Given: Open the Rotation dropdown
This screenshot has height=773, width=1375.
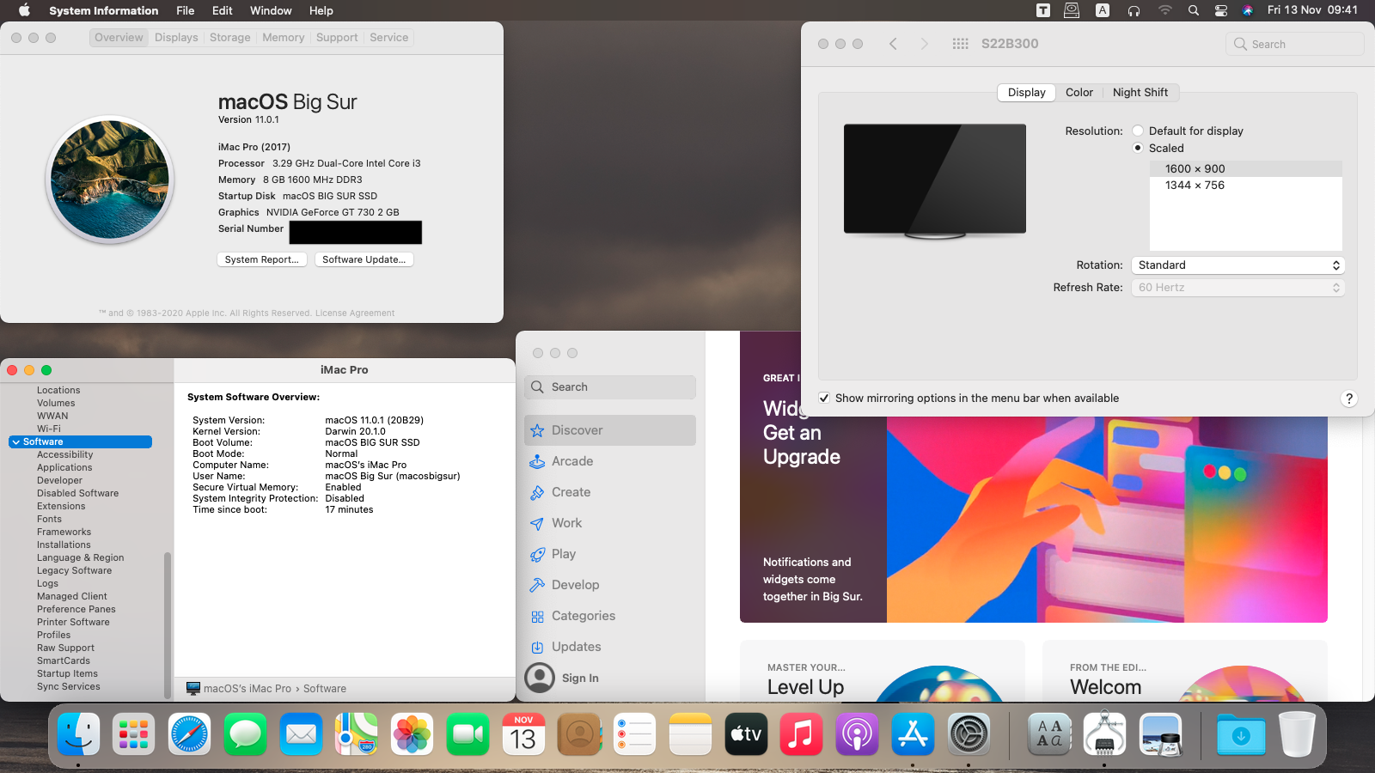Looking at the screenshot, I should [x=1237, y=265].
